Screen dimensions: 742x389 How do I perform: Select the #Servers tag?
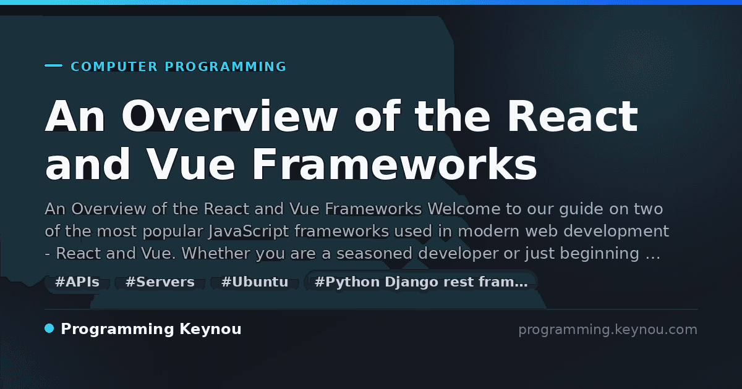(160, 283)
